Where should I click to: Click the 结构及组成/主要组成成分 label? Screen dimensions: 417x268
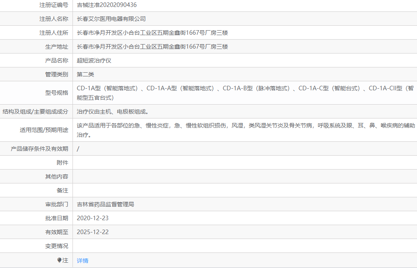35,112
